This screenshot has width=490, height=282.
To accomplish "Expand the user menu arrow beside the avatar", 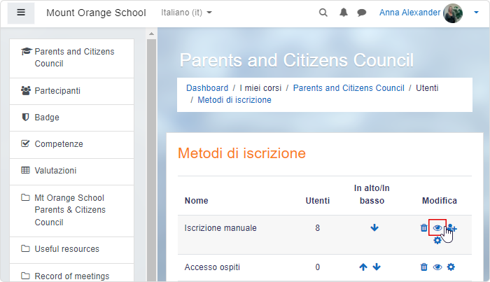I will 476,13.
